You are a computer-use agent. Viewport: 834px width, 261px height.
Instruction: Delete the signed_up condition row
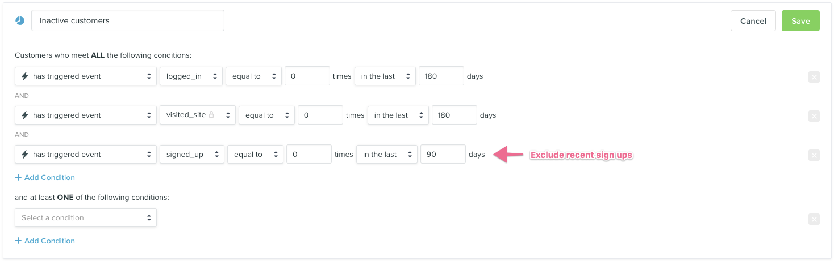(814, 155)
